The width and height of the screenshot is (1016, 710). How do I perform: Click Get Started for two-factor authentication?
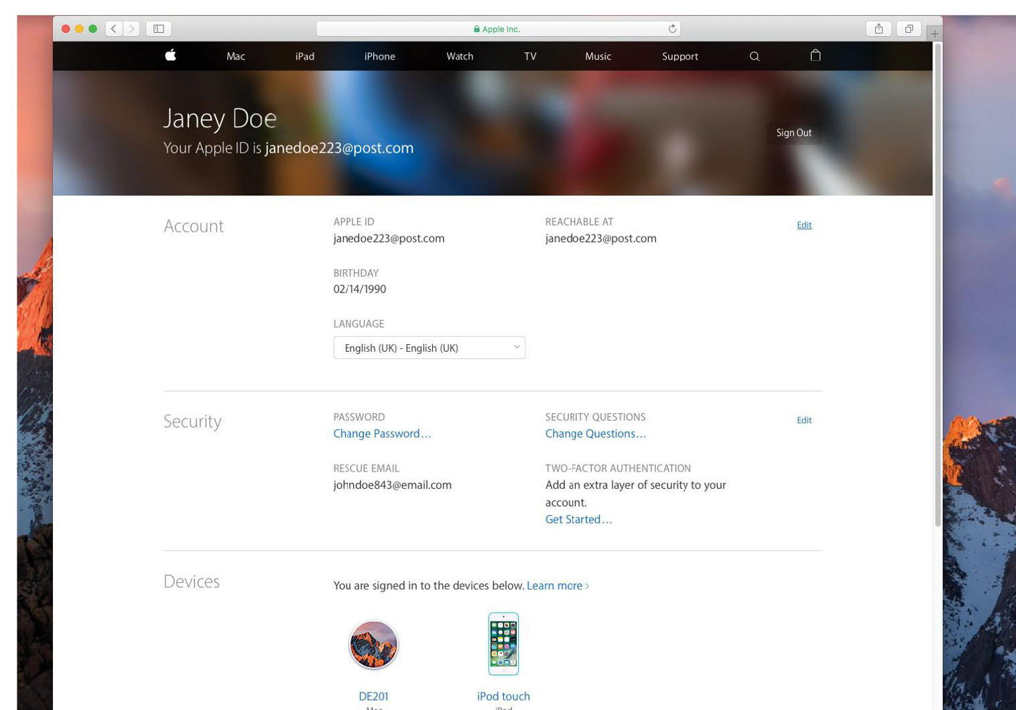tap(578, 519)
